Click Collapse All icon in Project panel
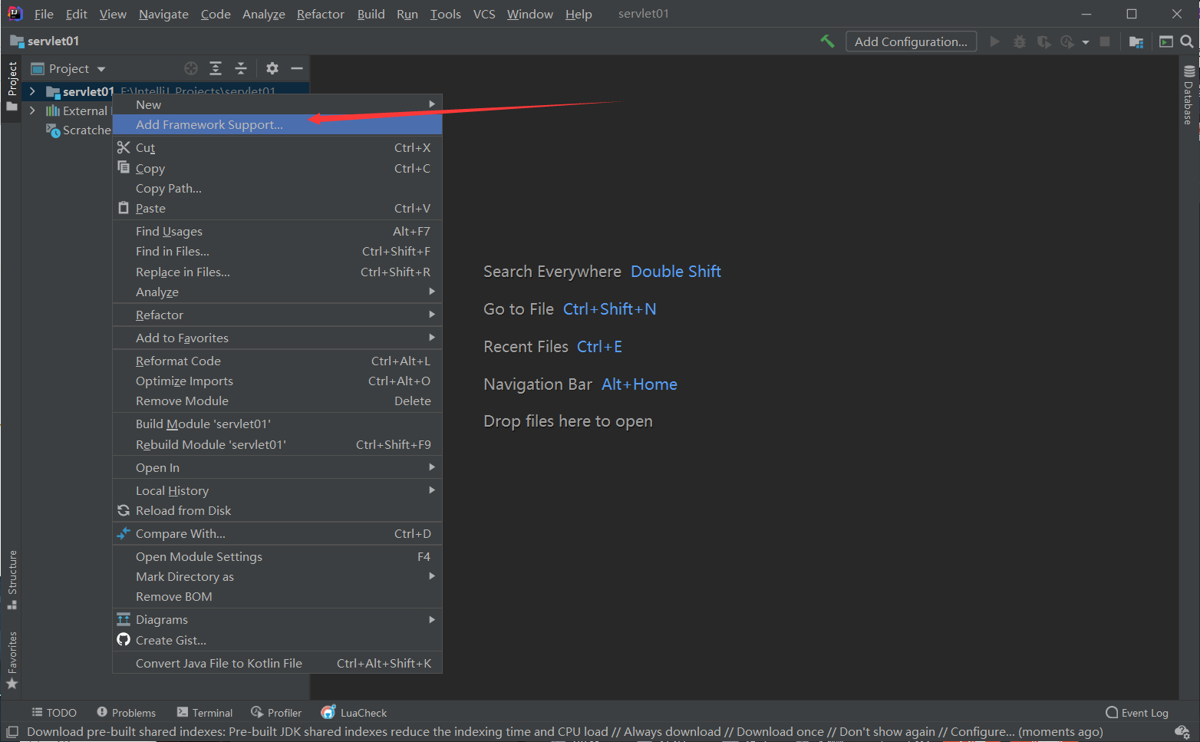The height and width of the screenshot is (742, 1200). pos(240,68)
